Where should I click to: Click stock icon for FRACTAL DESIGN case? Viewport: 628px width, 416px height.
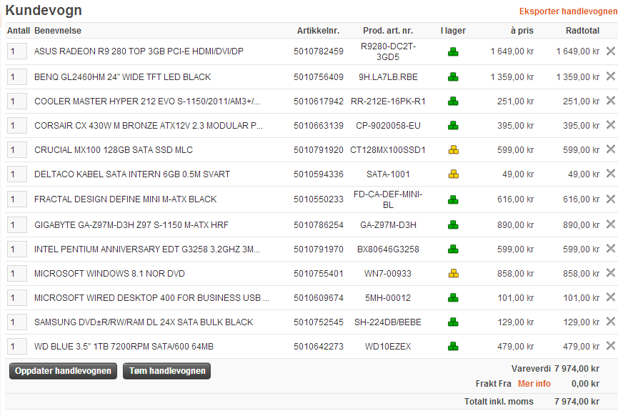point(453,199)
